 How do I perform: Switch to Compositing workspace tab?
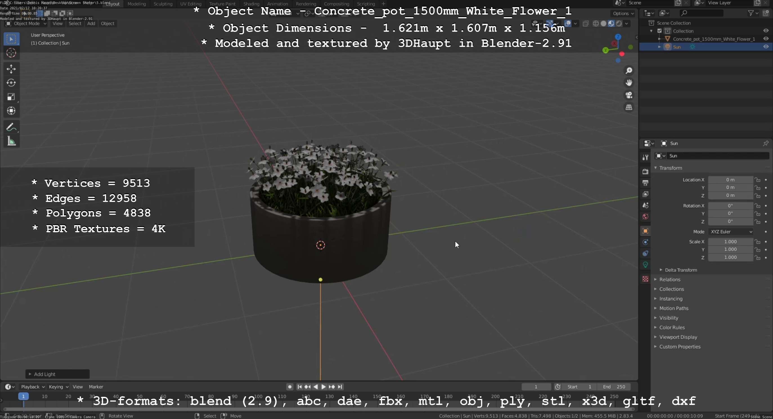click(336, 4)
